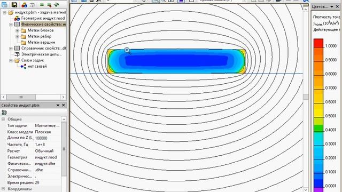Click the circuit icon beside Электрическая цепь
The width and height of the screenshot is (342, 192).
pos(17,54)
